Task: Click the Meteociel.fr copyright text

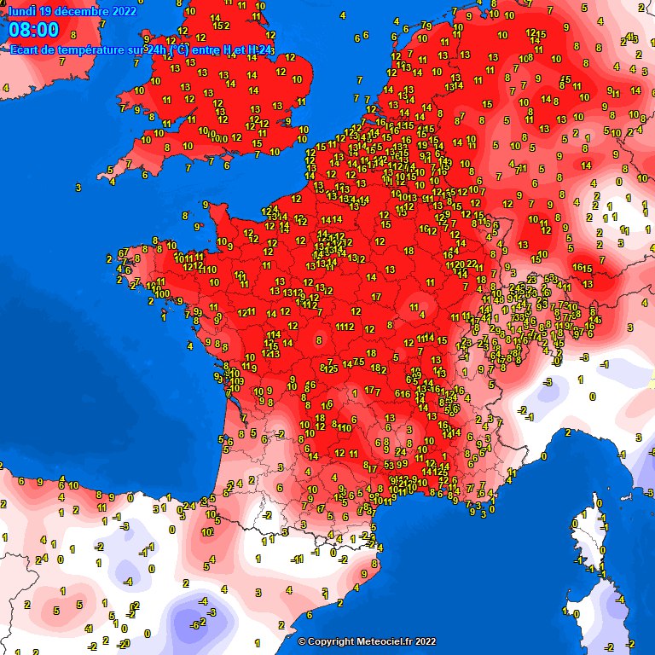Action: coord(367,641)
